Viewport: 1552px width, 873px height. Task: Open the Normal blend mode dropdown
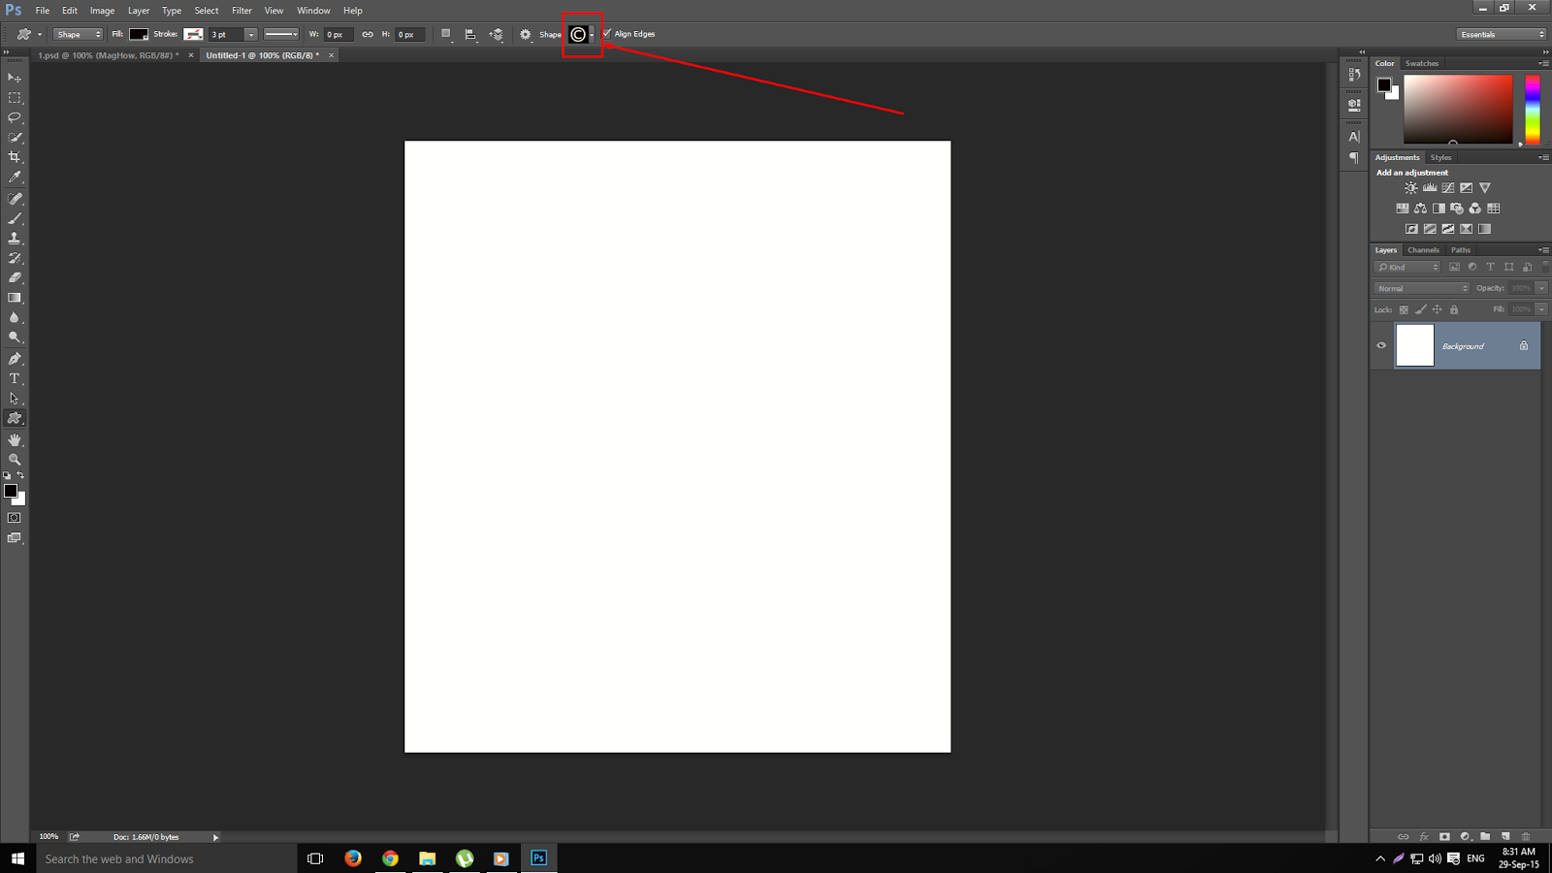(1422, 288)
